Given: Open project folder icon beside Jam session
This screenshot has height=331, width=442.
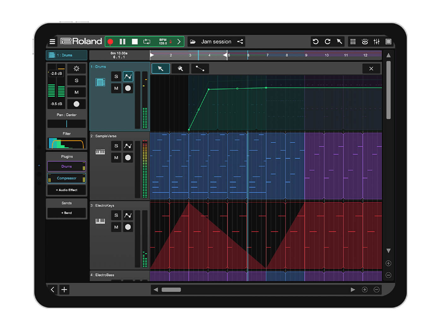Looking at the screenshot, I should pyautogui.click(x=193, y=42).
